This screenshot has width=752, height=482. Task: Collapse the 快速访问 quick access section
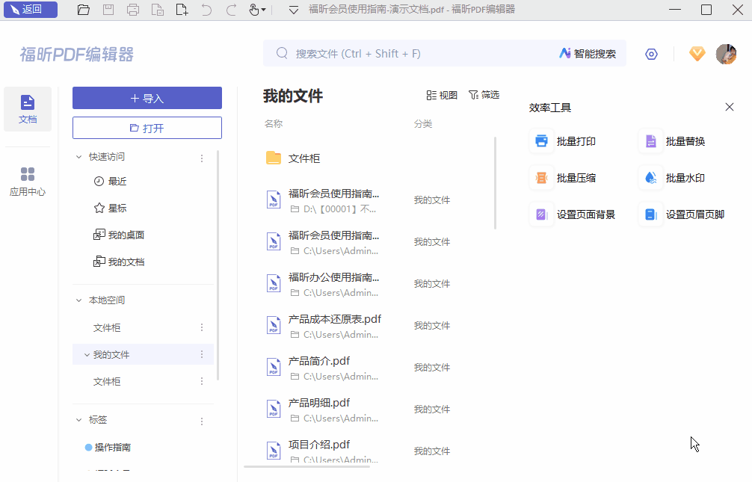coord(79,156)
